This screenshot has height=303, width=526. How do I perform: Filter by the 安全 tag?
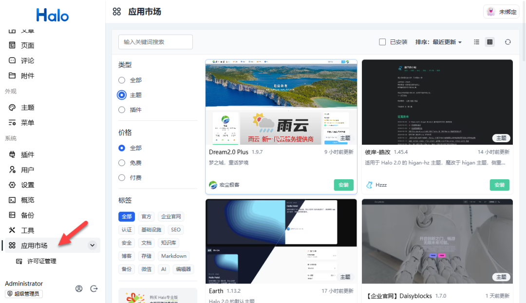pyautogui.click(x=127, y=243)
